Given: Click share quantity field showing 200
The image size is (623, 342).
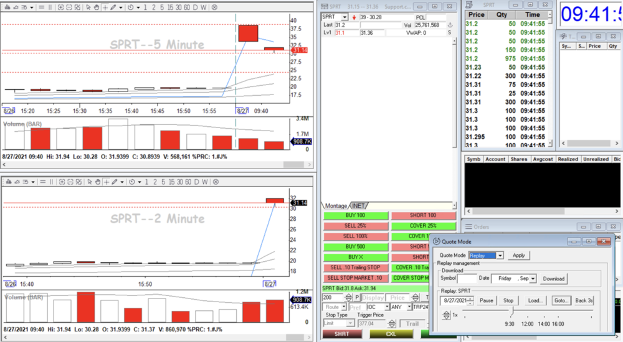Looking at the screenshot, I should [333, 297].
